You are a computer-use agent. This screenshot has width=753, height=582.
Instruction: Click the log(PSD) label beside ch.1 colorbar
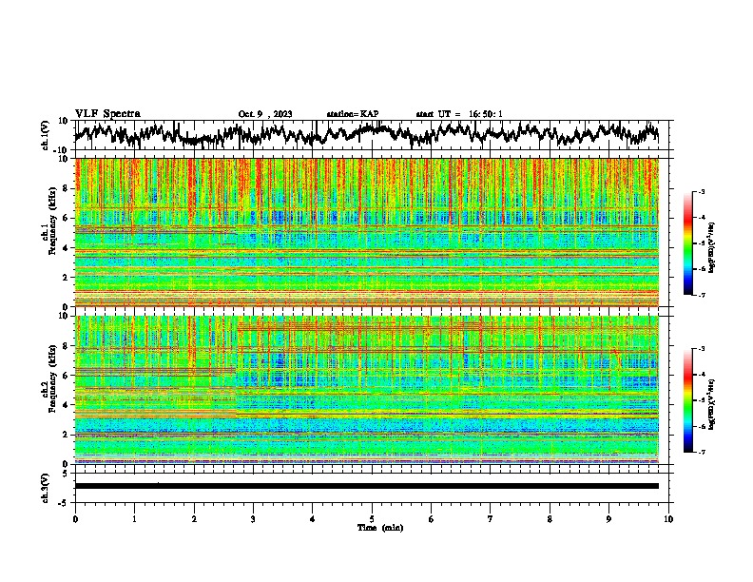(712, 248)
